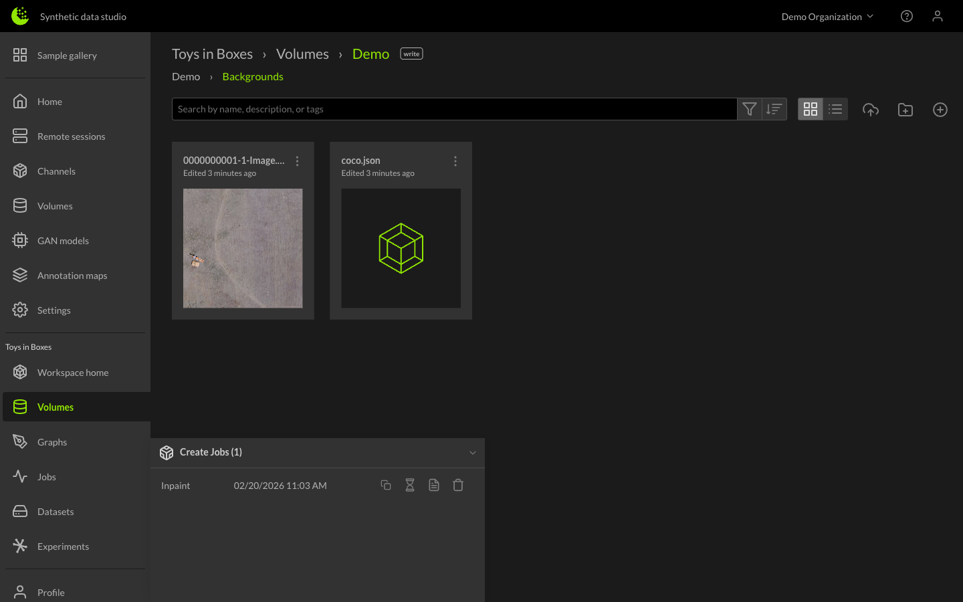Click the new folder icon

click(905, 110)
